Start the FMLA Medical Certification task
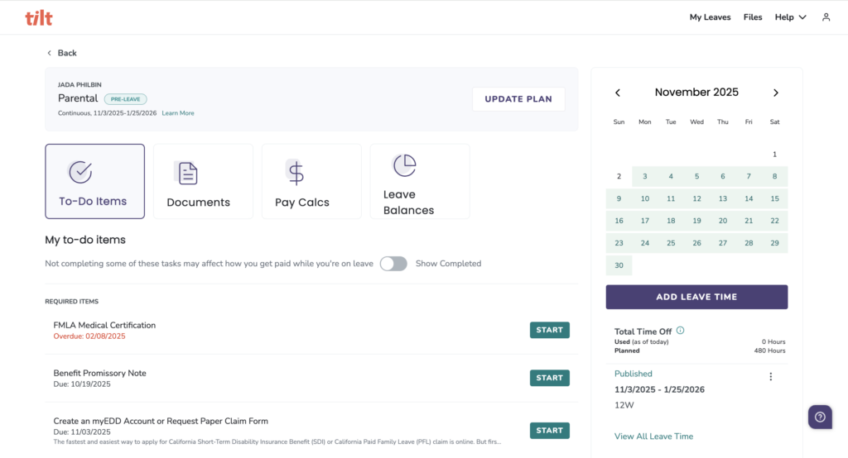The height and width of the screenshot is (458, 848). pos(550,330)
